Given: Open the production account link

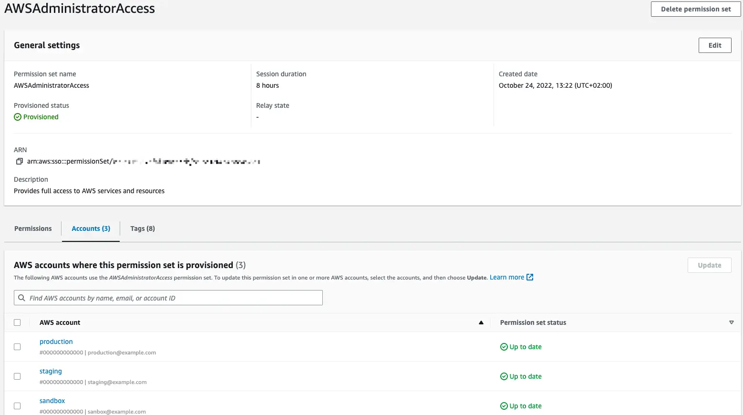Looking at the screenshot, I should pyautogui.click(x=56, y=342).
